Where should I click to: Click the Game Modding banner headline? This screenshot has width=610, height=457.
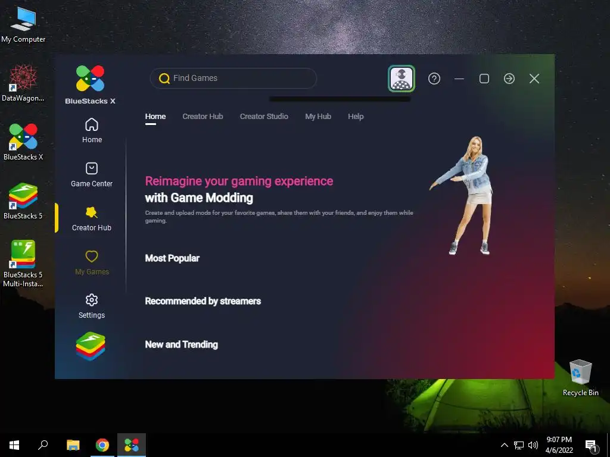click(x=239, y=190)
